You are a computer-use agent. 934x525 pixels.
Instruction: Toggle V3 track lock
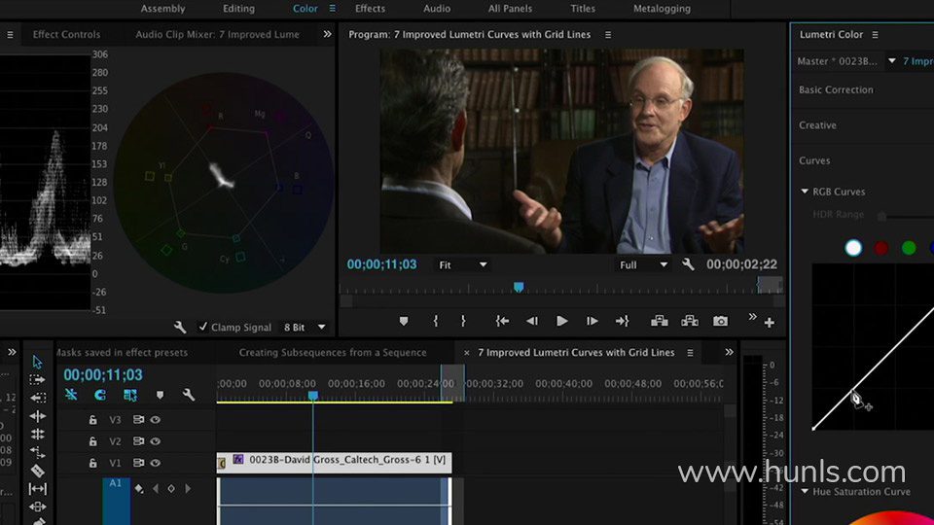(93, 420)
